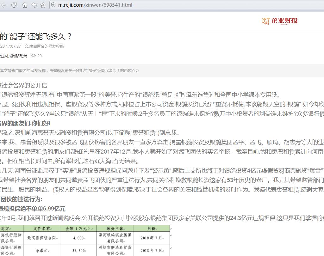Viewport: 324px width, 256px height.
Task: Click the 企业财报 site logo
Action: coord(280,21)
